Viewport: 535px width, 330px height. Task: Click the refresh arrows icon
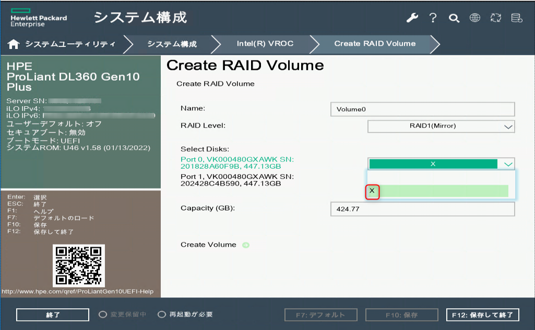[496, 18]
